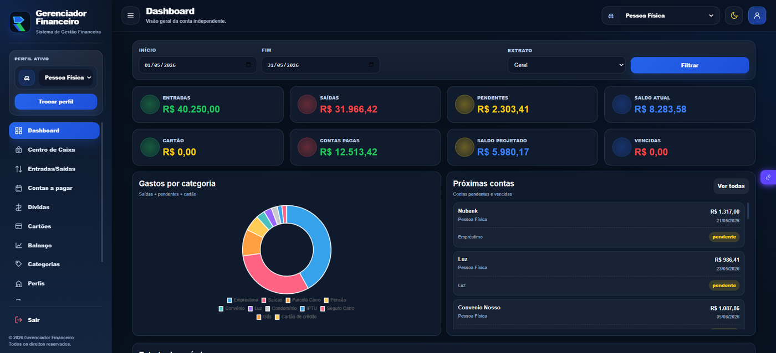Viewport: 776px width, 353px height.
Task: Open the Extrato Geral dropdown
Action: click(566, 65)
